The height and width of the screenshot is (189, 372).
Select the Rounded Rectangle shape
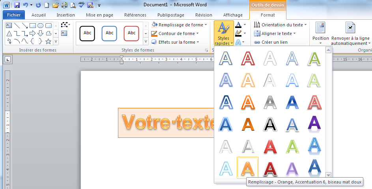pyautogui.click(x=48, y=26)
